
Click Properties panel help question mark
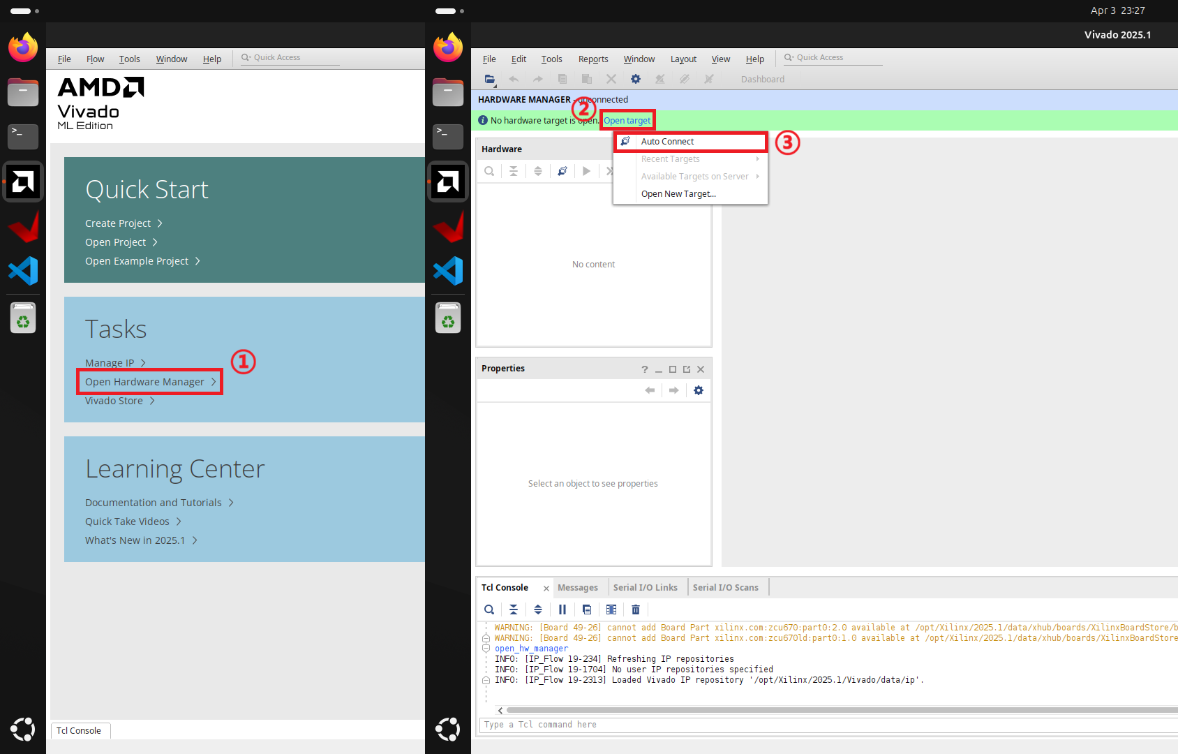tap(645, 369)
